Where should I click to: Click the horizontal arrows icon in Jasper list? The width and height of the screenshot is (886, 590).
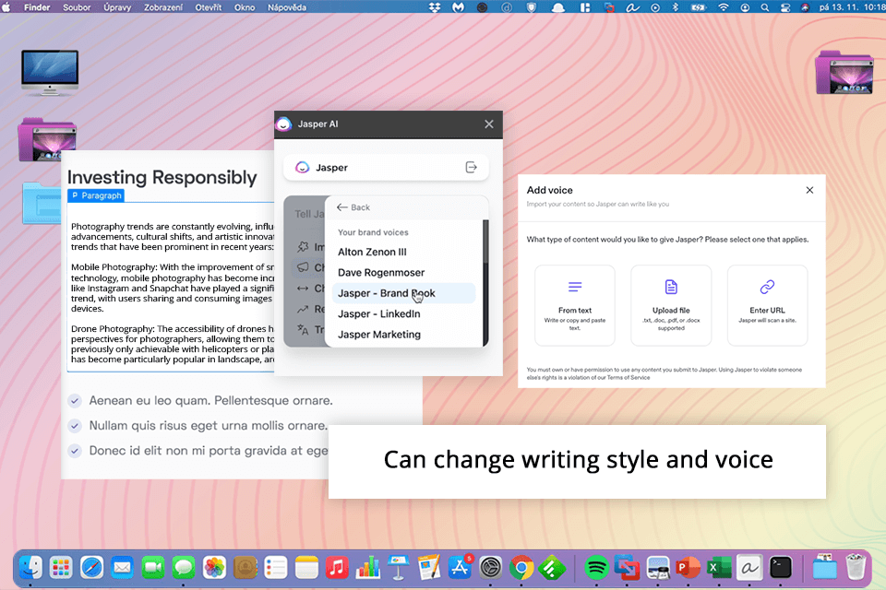coord(303,289)
